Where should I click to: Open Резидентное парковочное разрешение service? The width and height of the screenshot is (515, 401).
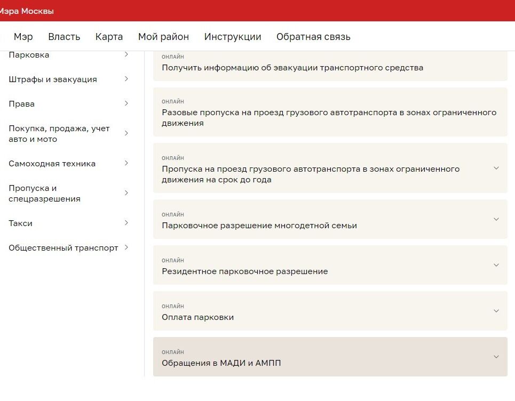pos(330,265)
